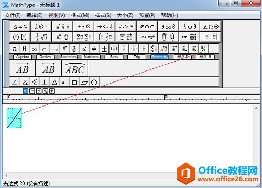Insert the square symbol
The height and width of the screenshot is (188, 262).
click(74, 82)
